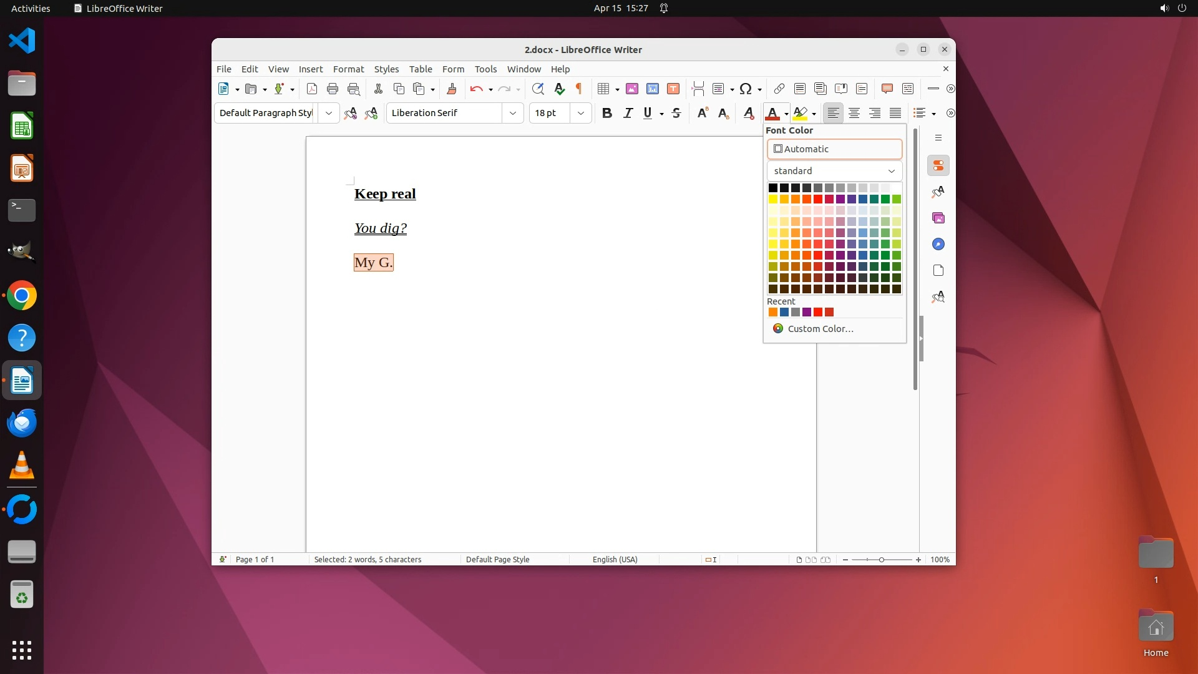Viewport: 1198px width, 674px height.
Task: Open the Tools menu
Action: point(485,69)
